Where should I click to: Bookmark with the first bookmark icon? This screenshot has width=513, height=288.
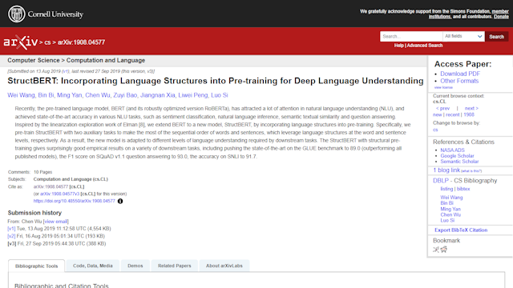436,250
